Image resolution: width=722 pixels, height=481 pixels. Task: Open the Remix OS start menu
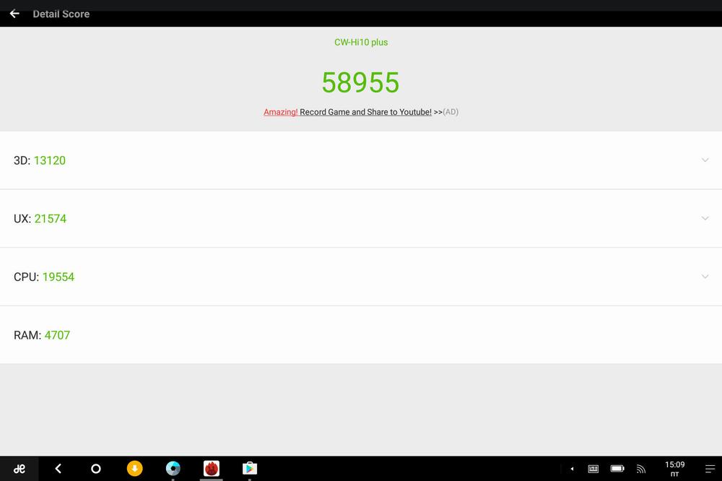click(x=19, y=469)
